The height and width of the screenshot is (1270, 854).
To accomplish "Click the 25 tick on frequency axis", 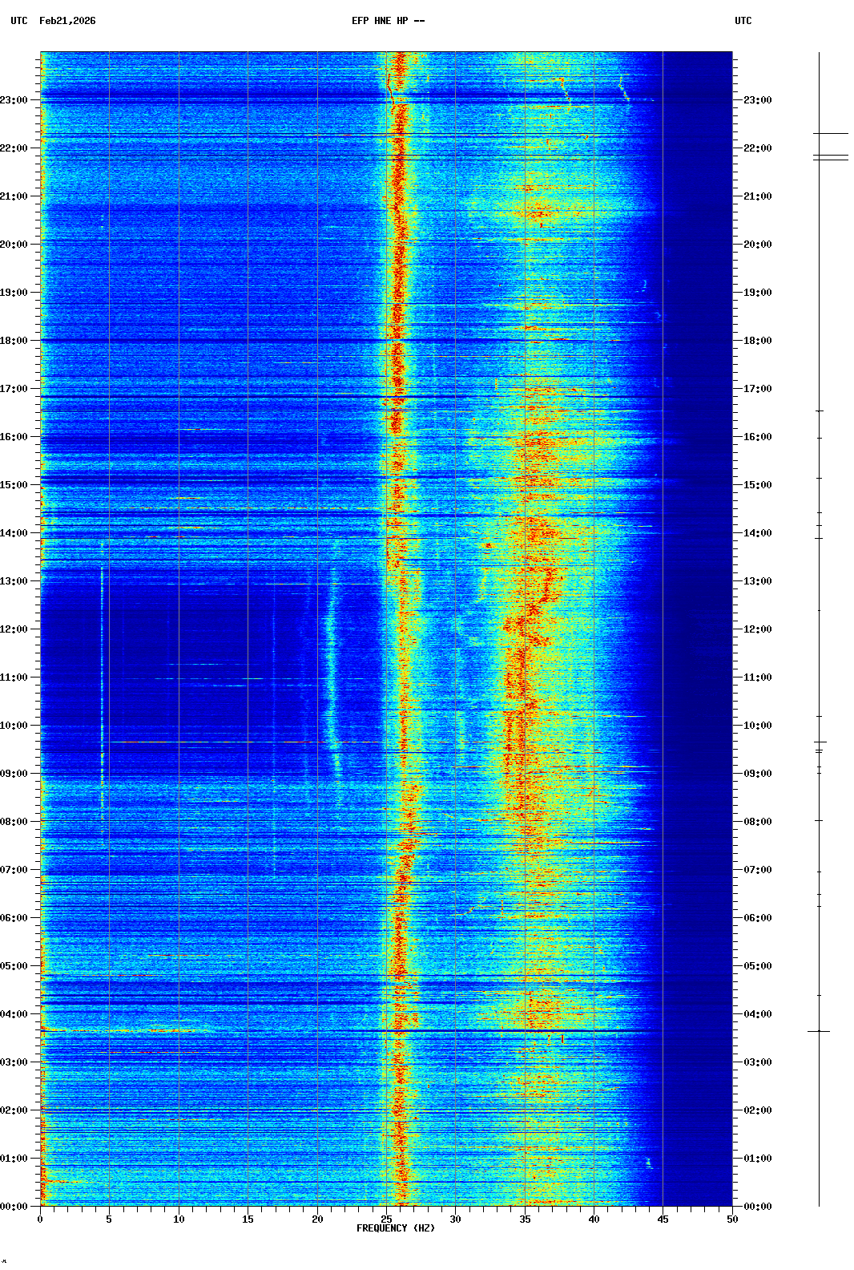I will (x=386, y=1219).
